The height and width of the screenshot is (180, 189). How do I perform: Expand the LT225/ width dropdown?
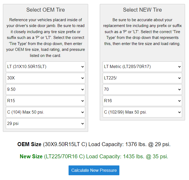[x=142, y=78]
